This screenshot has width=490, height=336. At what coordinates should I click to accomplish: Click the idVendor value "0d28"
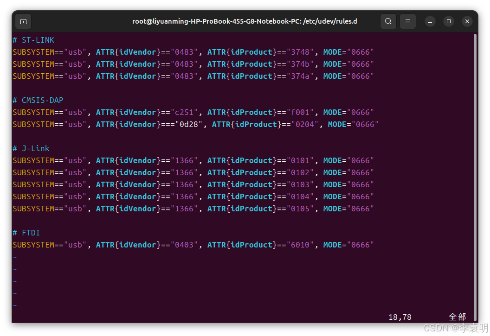[189, 125]
